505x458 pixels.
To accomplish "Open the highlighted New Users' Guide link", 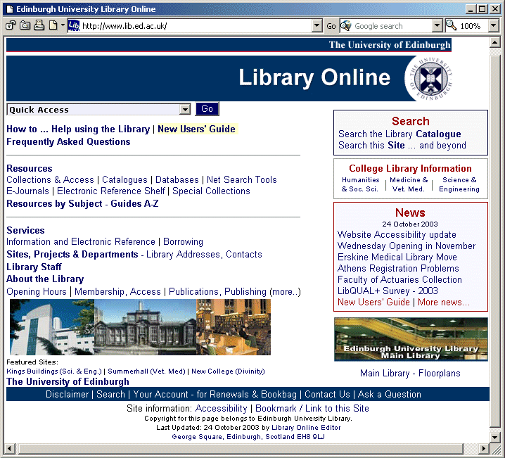I will [196, 129].
